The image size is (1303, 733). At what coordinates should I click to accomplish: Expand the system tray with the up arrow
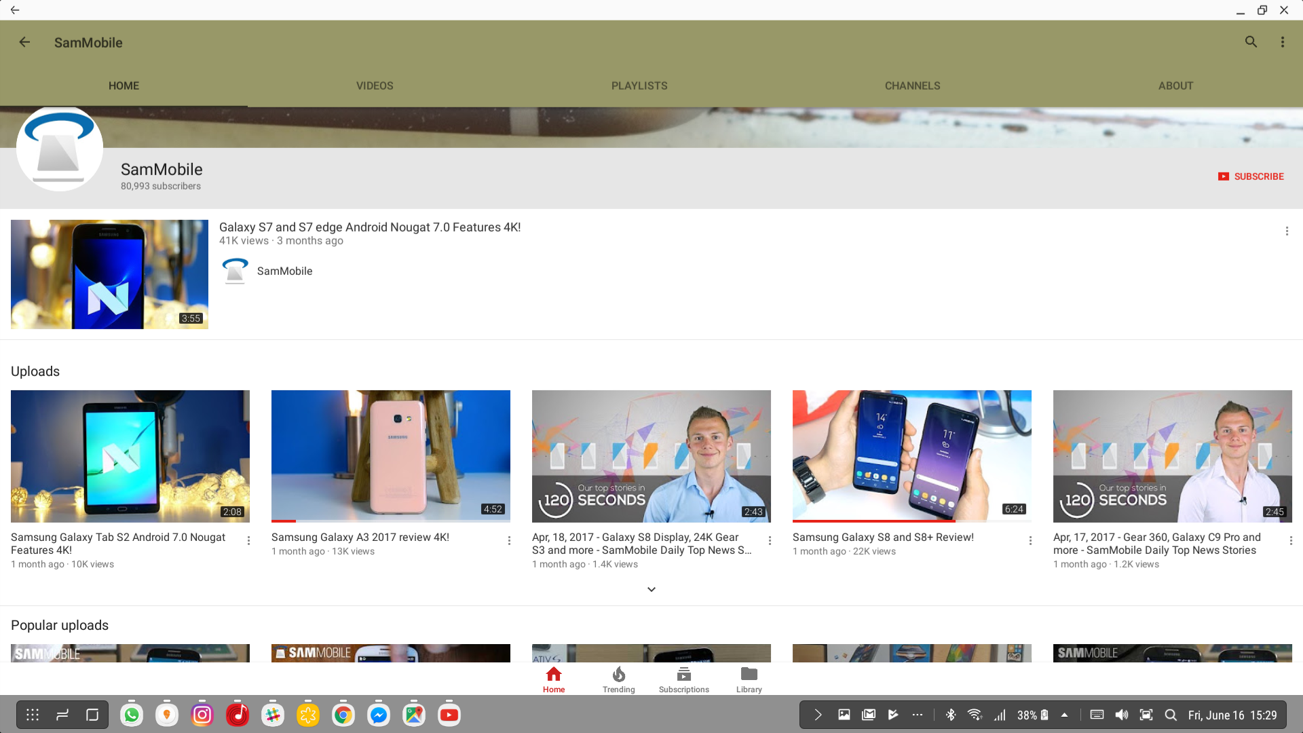tap(1064, 715)
